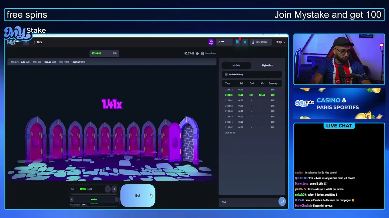Click the Currency column header
The width and height of the screenshot is (389, 218).
tap(273, 83)
